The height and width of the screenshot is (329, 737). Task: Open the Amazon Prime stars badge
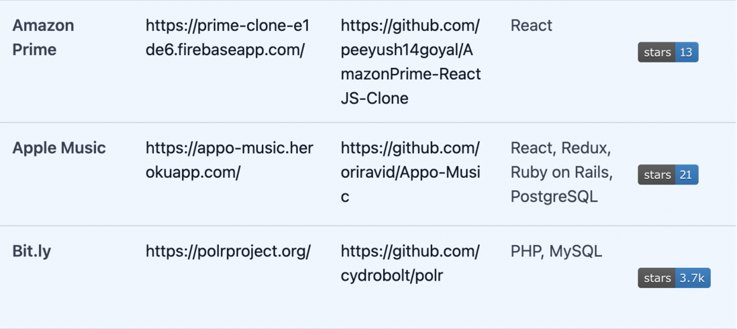coord(668,52)
